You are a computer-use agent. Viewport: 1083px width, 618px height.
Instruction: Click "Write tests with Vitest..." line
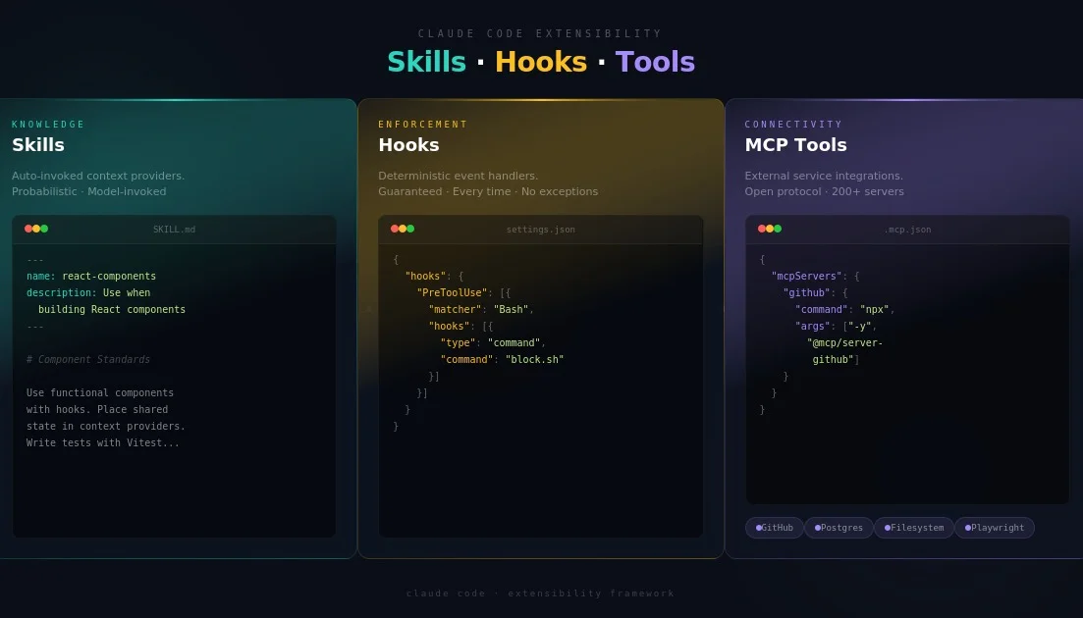coord(103,442)
